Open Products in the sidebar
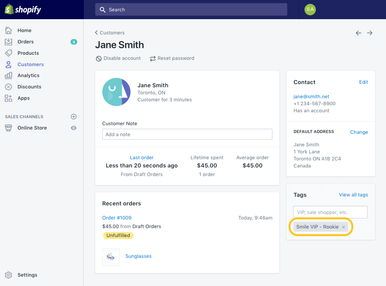This screenshot has width=386, height=286. pyautogui.click(x=28, y=53)
